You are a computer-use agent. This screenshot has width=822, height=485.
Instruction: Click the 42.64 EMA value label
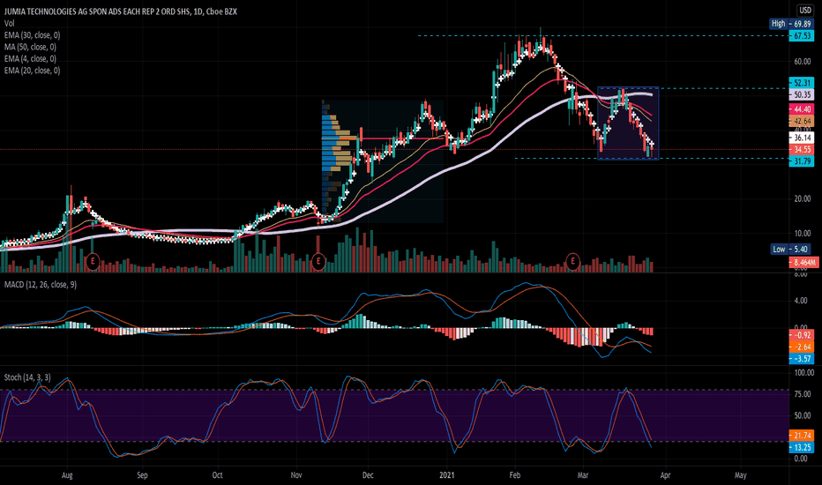click(802, 121)
